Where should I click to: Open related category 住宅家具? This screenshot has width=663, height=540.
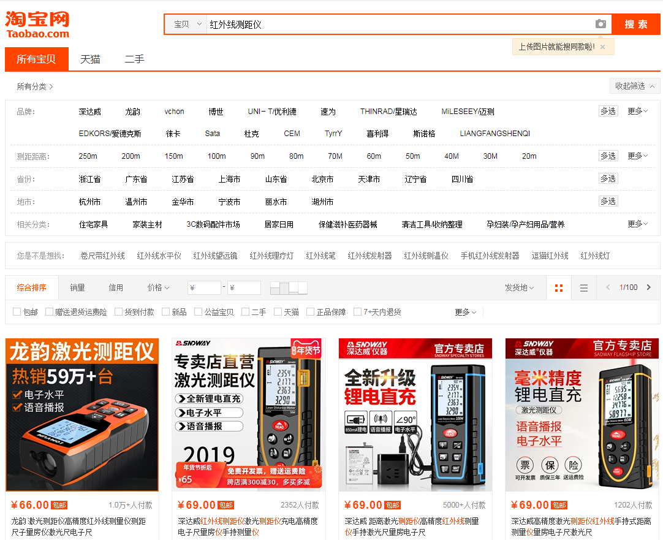[94, 224]
